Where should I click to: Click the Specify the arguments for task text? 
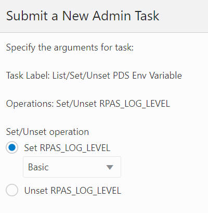[70, 47]
